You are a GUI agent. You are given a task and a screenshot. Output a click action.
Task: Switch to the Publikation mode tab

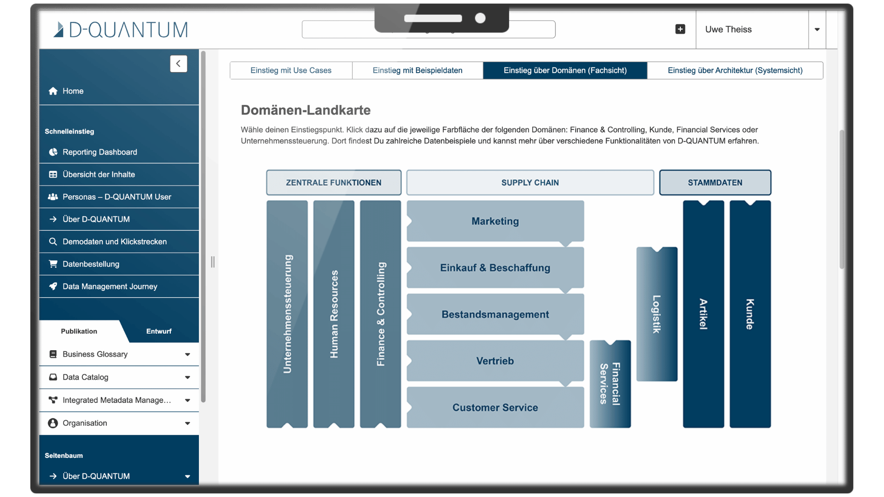tap(79, 331)
